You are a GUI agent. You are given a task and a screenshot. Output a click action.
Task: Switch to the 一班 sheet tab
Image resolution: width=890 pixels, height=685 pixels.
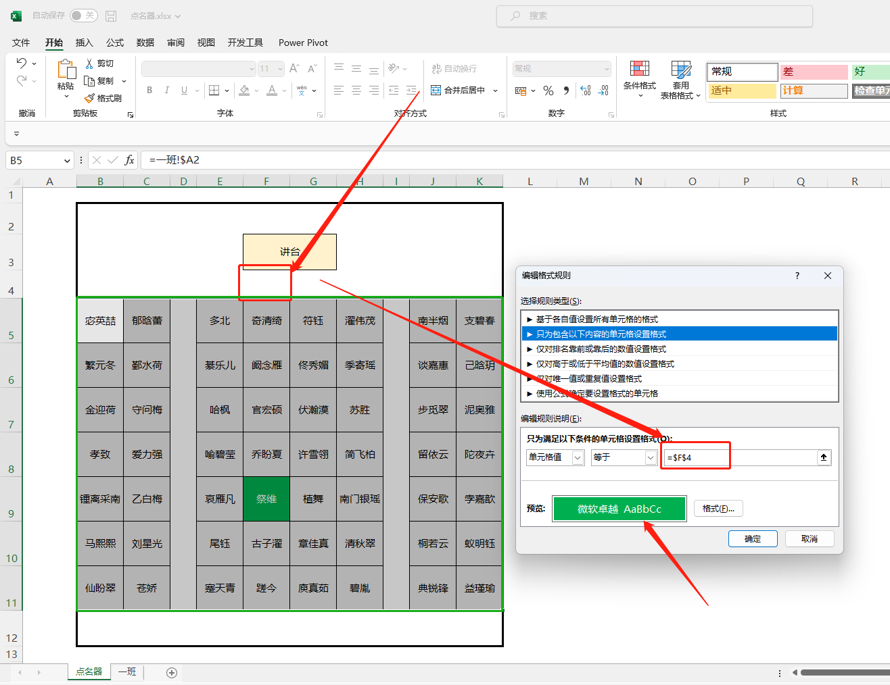(x=127, y=671)
